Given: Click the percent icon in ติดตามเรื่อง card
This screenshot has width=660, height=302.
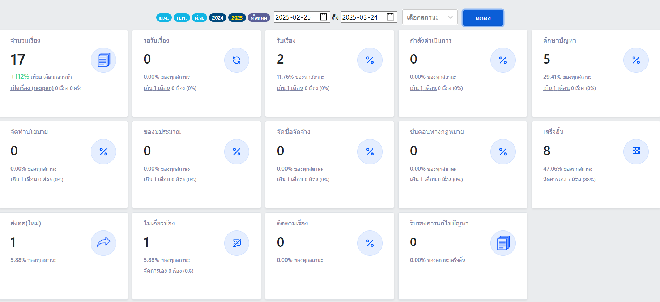Looking at the screenshot, I should 370,243.
